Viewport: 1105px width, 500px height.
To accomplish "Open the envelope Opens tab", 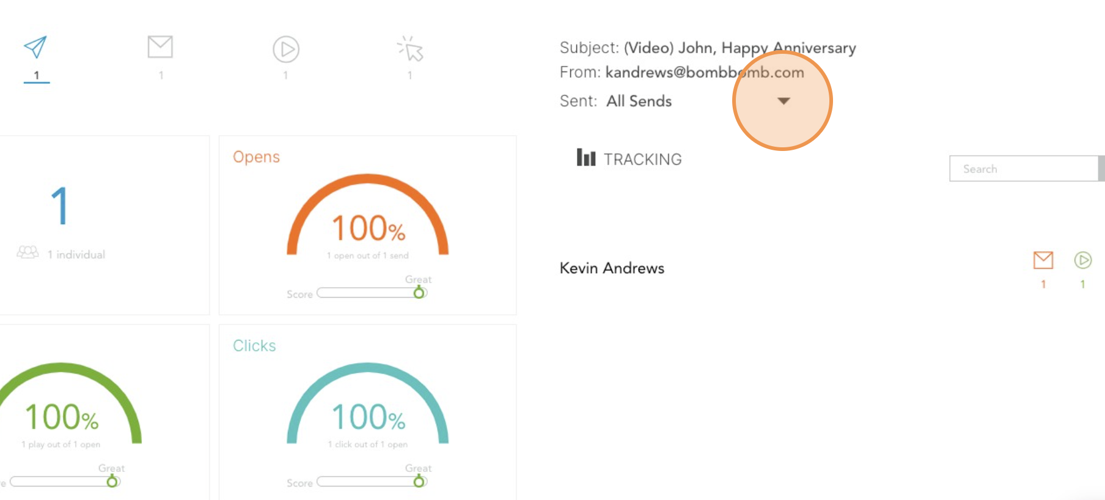I will tap(160, 47).
